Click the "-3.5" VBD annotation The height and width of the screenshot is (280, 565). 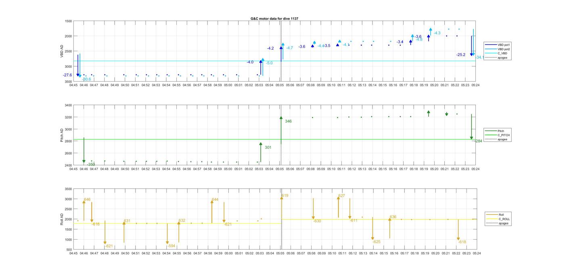tap(326, 46)
